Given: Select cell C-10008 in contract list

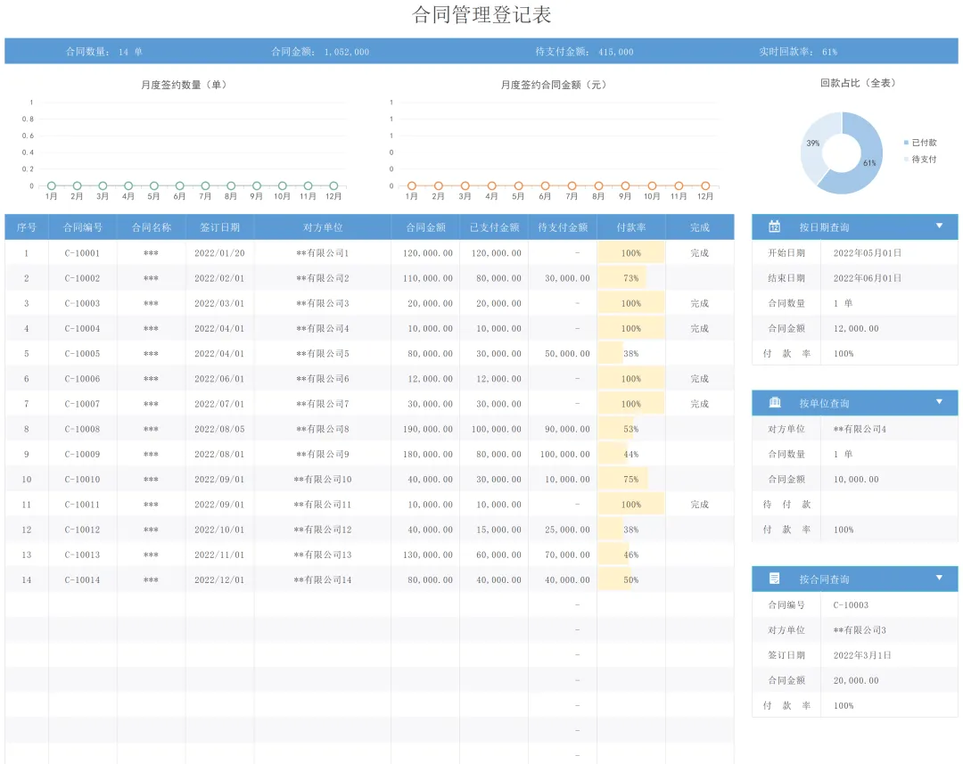Looking at the screenshot, I should [82, 430].
